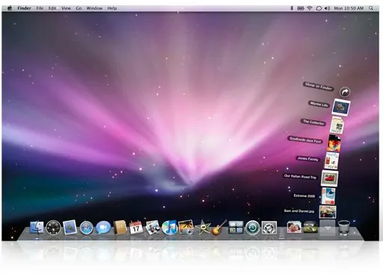Open Finder from the Dock
383x277 pixels.
click(37, 227)
